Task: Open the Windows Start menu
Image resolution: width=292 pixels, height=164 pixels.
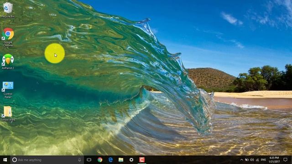Action: pos(5,160)
